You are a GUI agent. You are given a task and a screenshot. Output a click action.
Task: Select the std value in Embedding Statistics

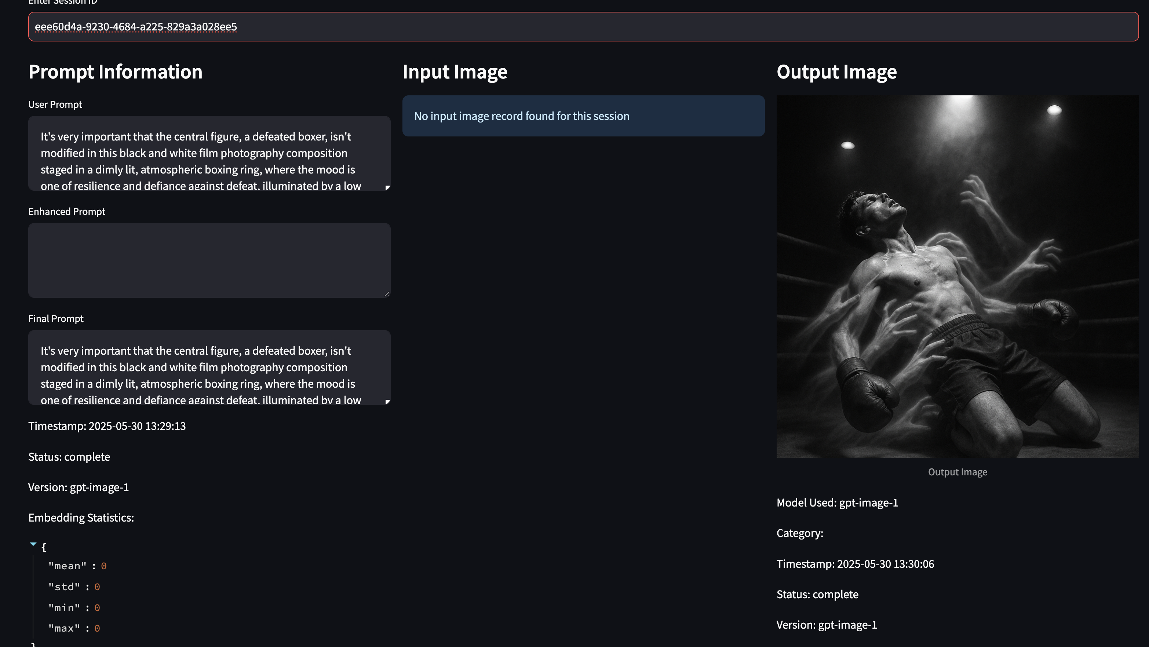pyautogui.click(x=97, y=586)
